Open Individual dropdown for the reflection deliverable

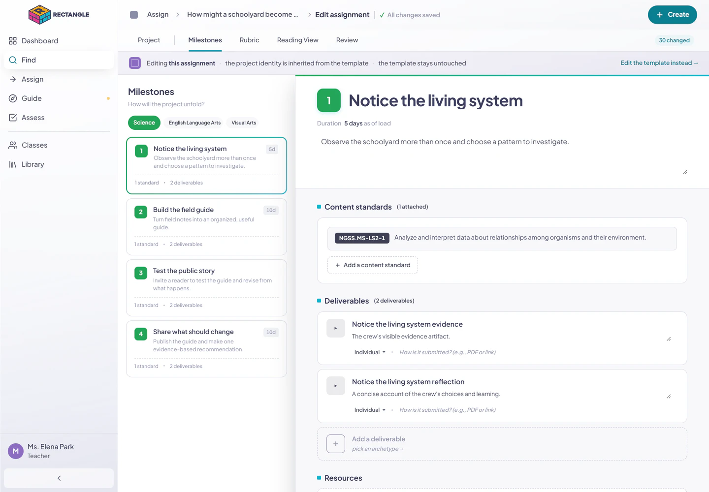tap(370, 410)
